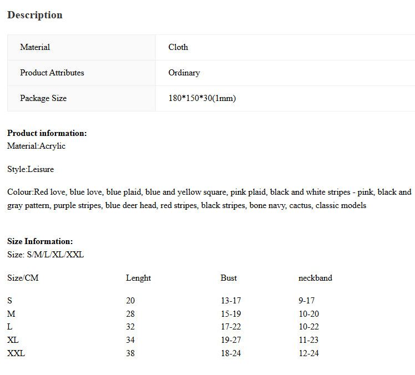Click the Cloth value cell
Viewport: 415px width, 375px height.
[178, 47]
